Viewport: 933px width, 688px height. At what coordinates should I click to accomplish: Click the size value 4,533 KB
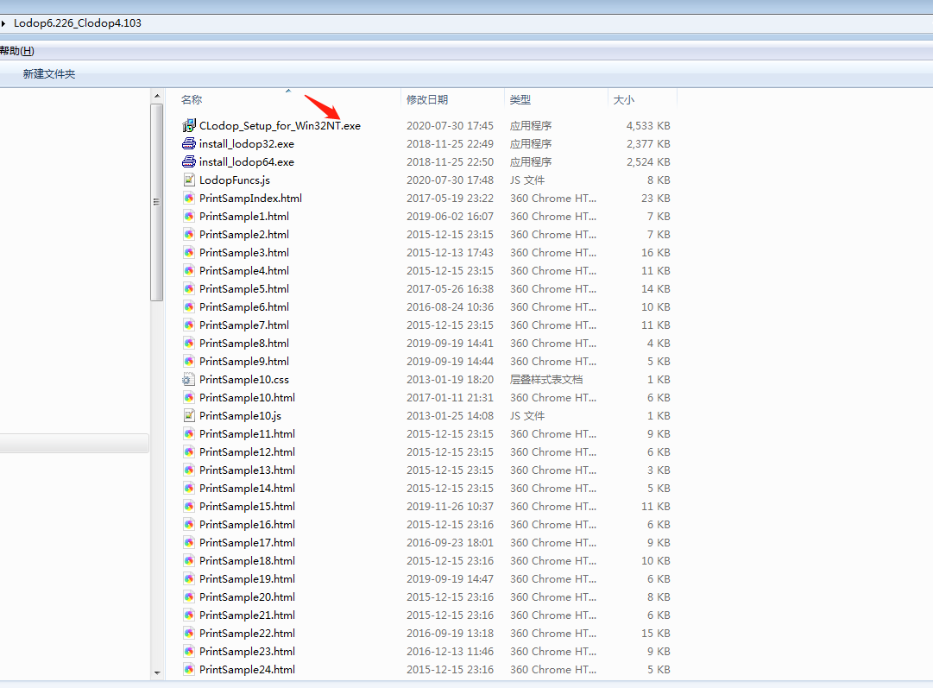pos(648,125)
